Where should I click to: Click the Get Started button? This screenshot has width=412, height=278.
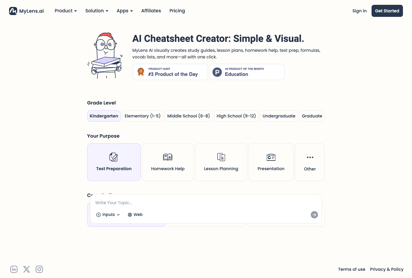[x=387, y=11]
